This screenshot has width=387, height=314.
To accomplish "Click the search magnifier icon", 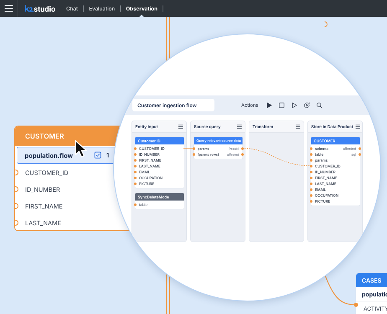I will pyautogui.click(x=320, y=106).
